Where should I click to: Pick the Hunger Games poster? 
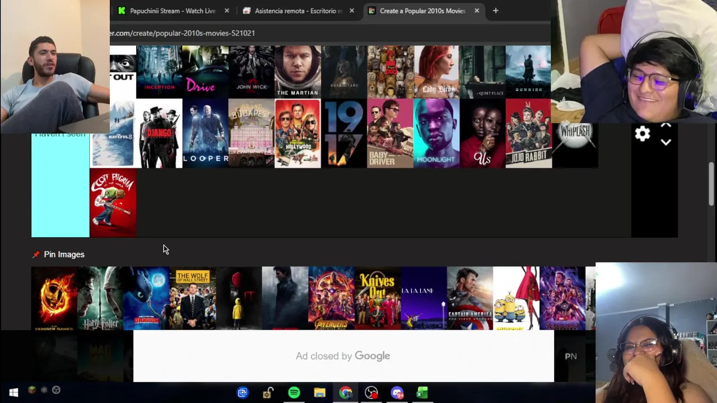point(54,298)
